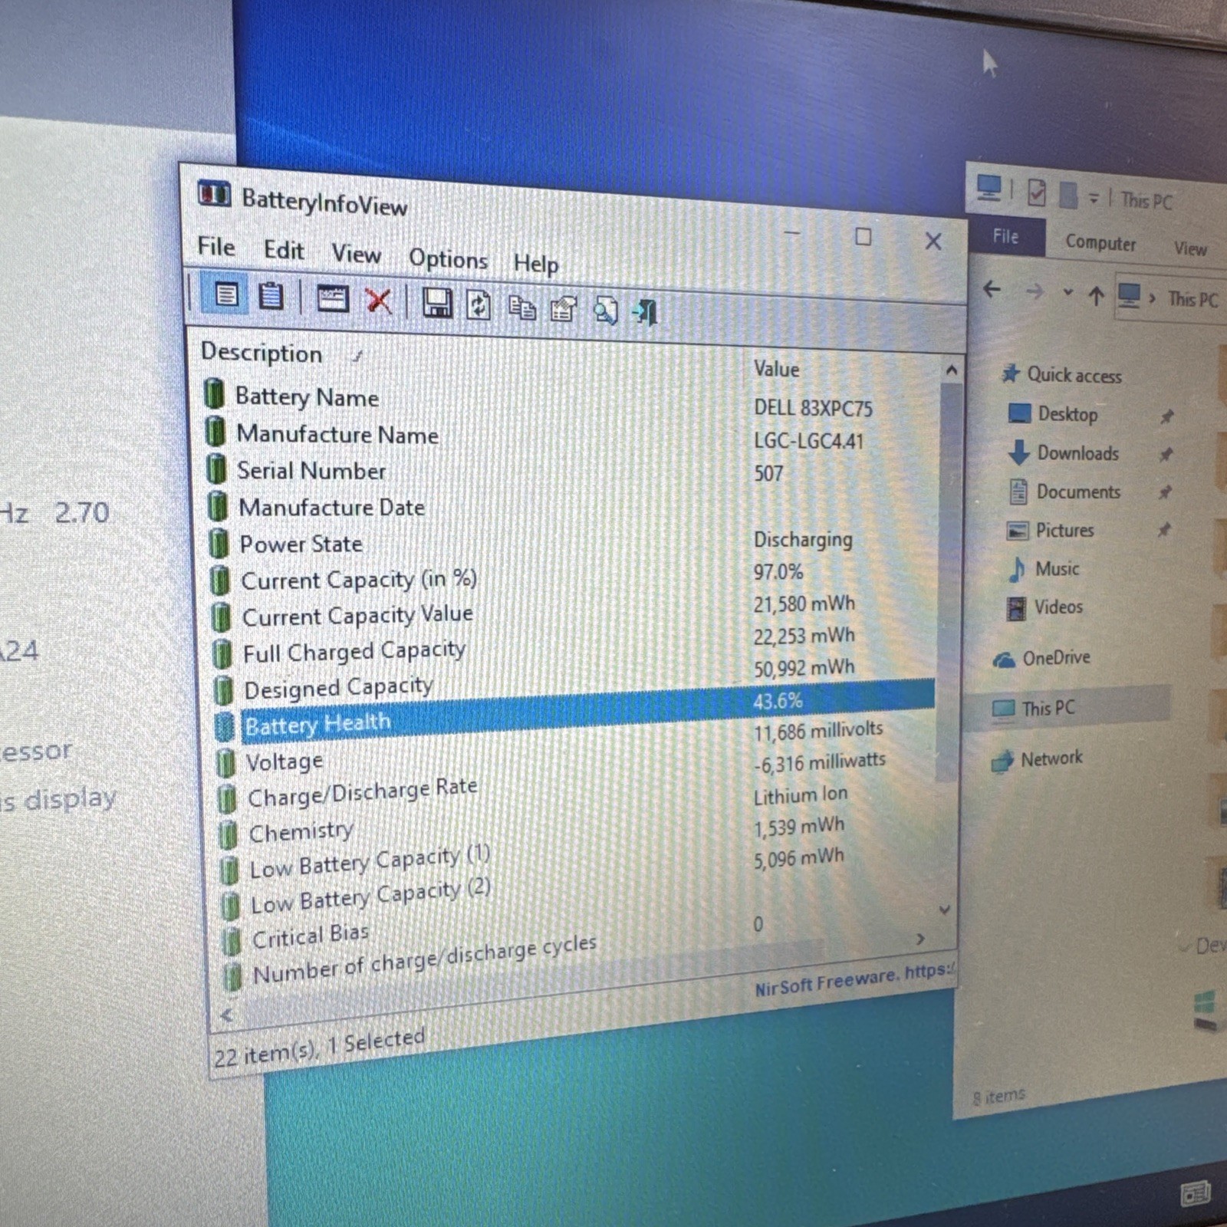1227x1227 pixels.
Task: Open the File tab in File Explorer
Action: (x=1005, y=236)
